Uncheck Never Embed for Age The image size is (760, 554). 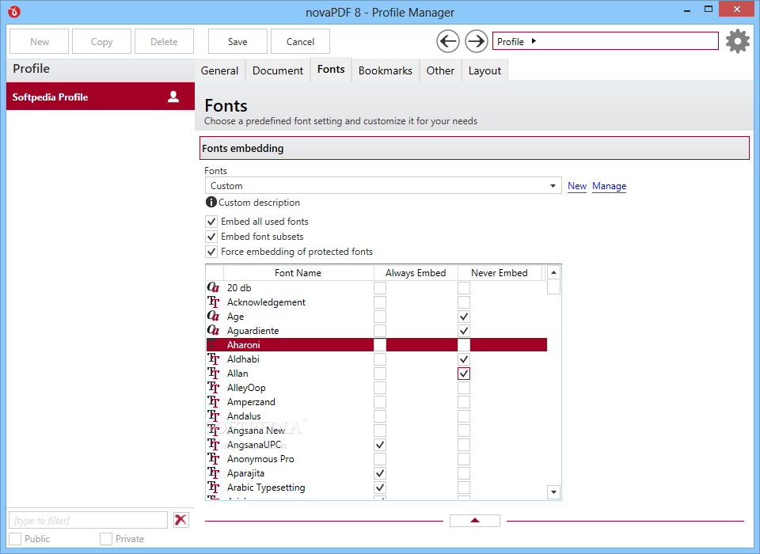point(464,317)
